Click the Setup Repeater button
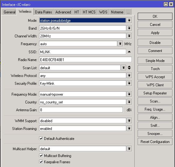175x167 pixels. click(x=155, y=93)
